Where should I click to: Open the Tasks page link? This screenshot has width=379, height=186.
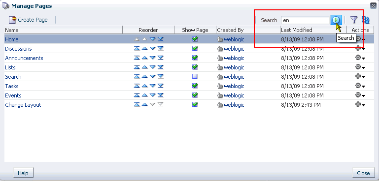tap(12, 86)
